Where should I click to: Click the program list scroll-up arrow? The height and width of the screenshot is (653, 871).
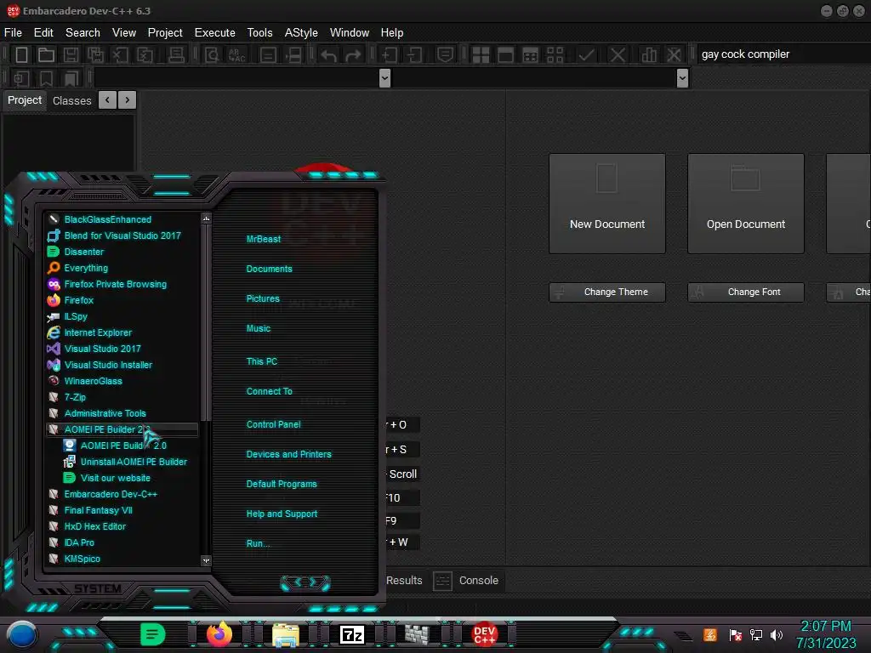pyautogui.click(x=206, y=219)
